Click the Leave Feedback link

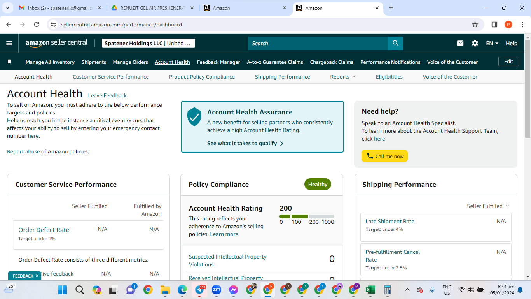[107, 95]
